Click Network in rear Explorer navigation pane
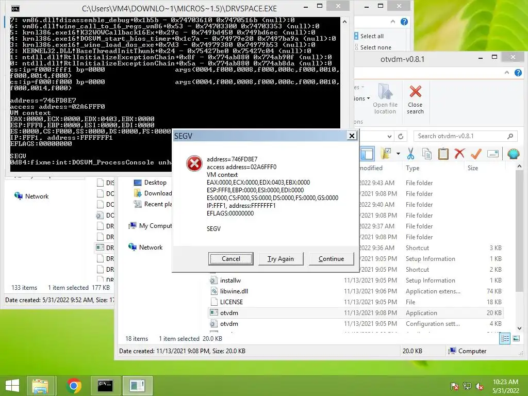Viewport: 528px width, 396px height. (31, 196)
